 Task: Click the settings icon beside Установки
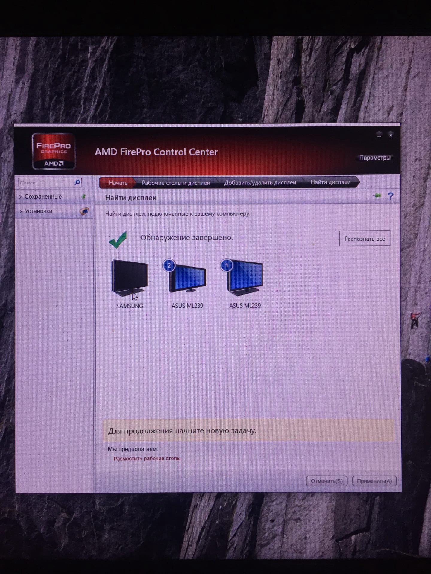(84, 211)
